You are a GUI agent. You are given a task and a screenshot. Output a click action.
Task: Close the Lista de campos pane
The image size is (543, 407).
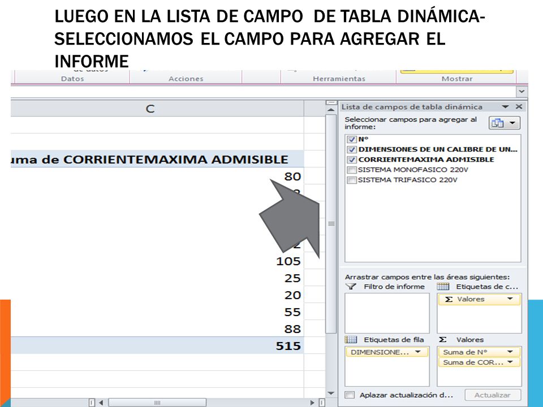(519, 107)
